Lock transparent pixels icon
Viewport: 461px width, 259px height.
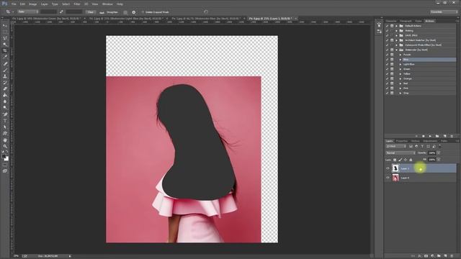click(395, 160)
